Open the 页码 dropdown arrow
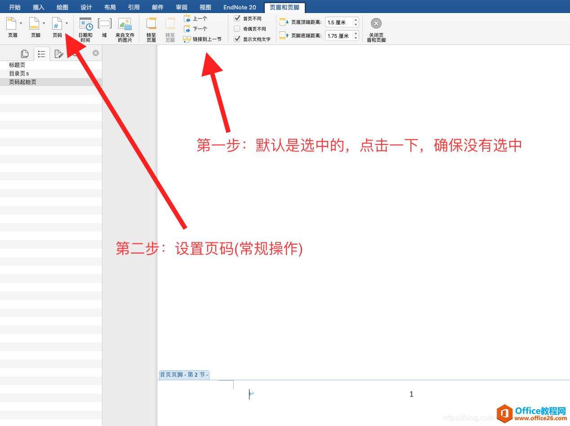 point(67,23)
